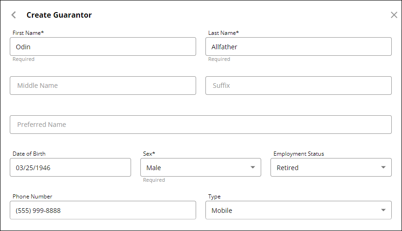
Task: Click the Create Guarantor heading
Action: 59,15
